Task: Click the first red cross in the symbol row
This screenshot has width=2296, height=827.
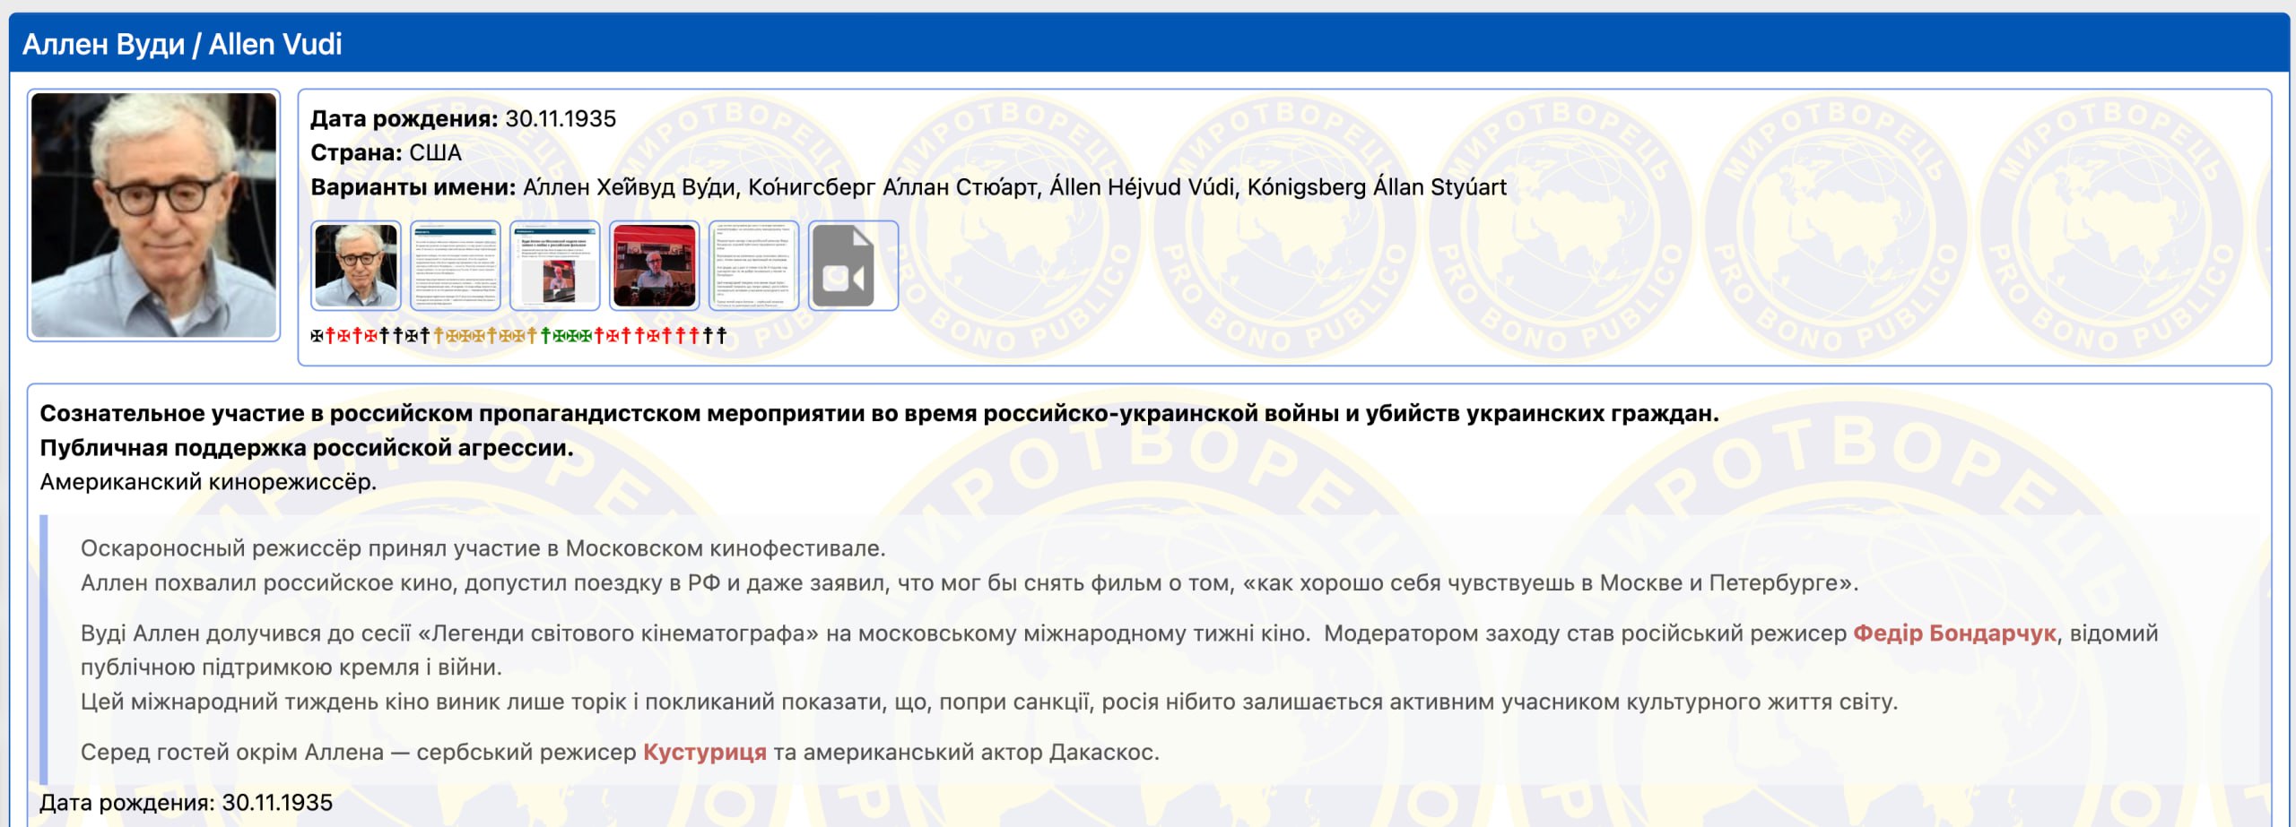Action: pos(330,336)
